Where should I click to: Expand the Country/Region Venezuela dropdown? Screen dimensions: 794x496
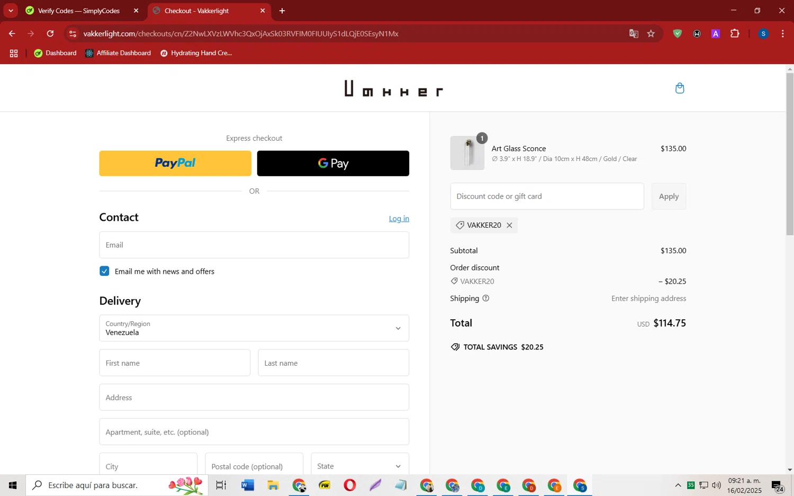[x=254, y=328]
